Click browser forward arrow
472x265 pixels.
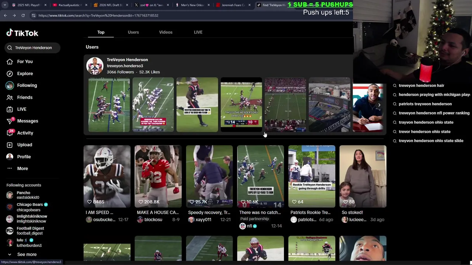14,15
